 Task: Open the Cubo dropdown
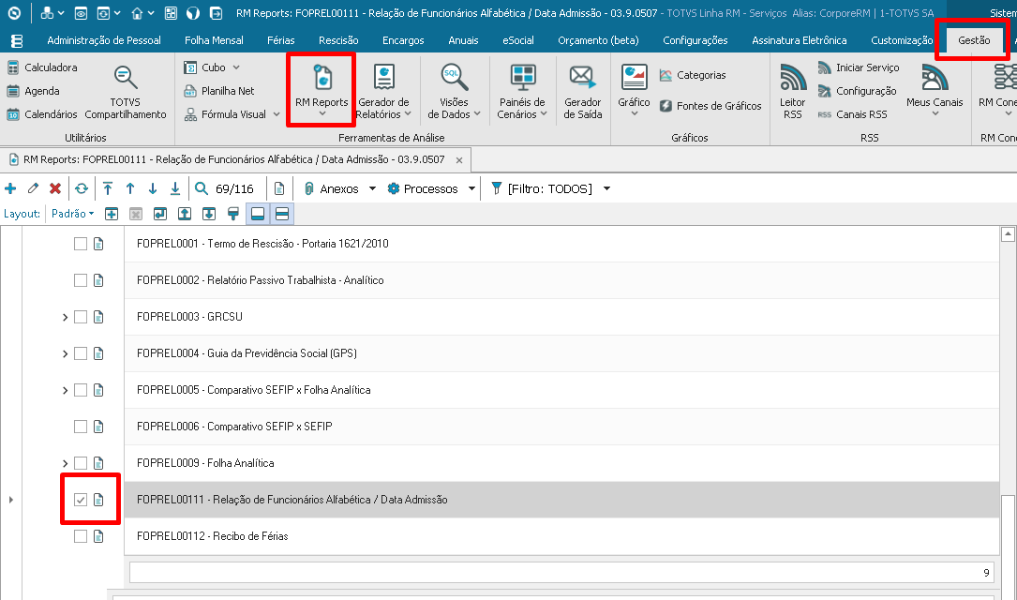click(212, 67)
